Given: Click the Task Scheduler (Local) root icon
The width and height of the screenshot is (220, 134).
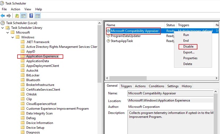Looking at the screenshot, I should [3, 23].
